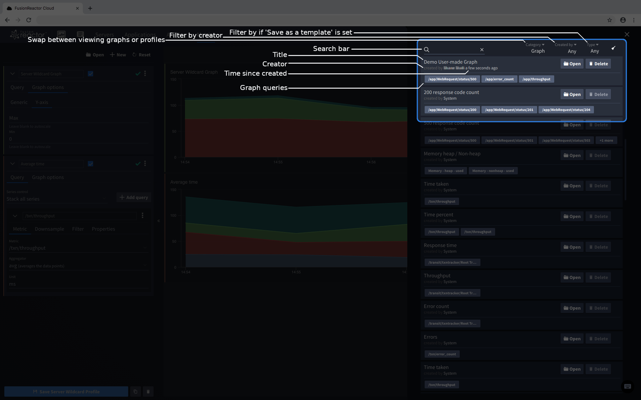Focus the graph search input field

[454, 50]
